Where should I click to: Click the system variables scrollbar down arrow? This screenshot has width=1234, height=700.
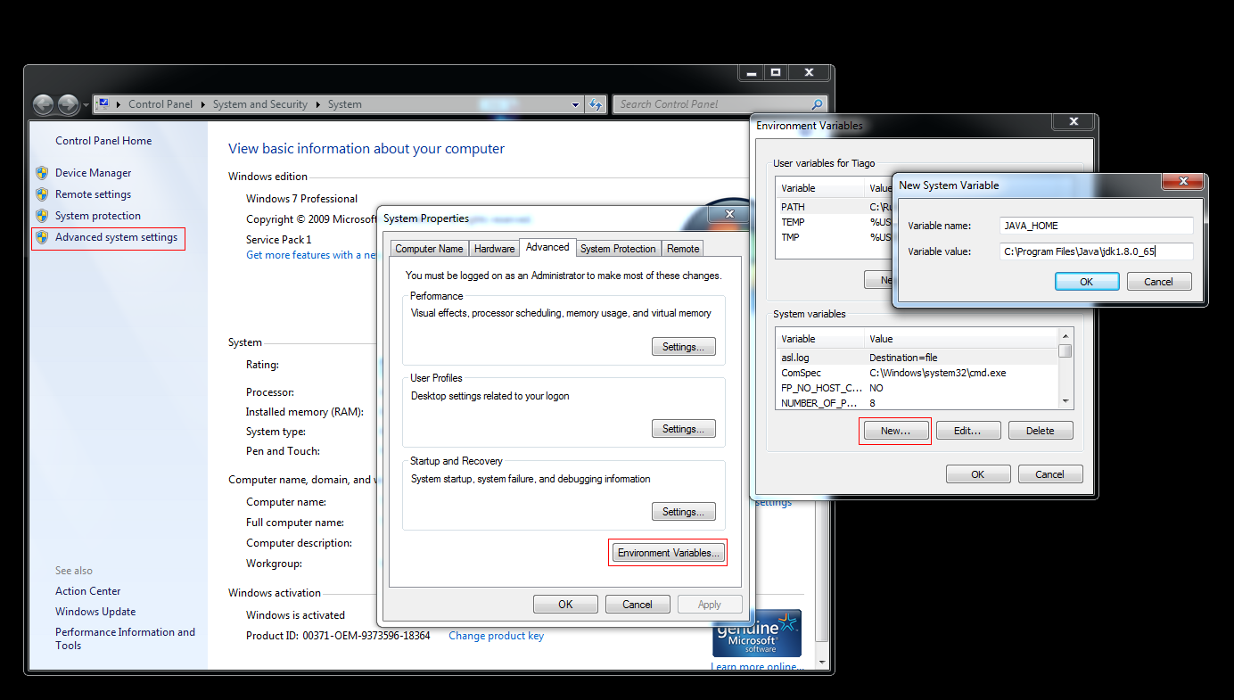point(1065,402)
